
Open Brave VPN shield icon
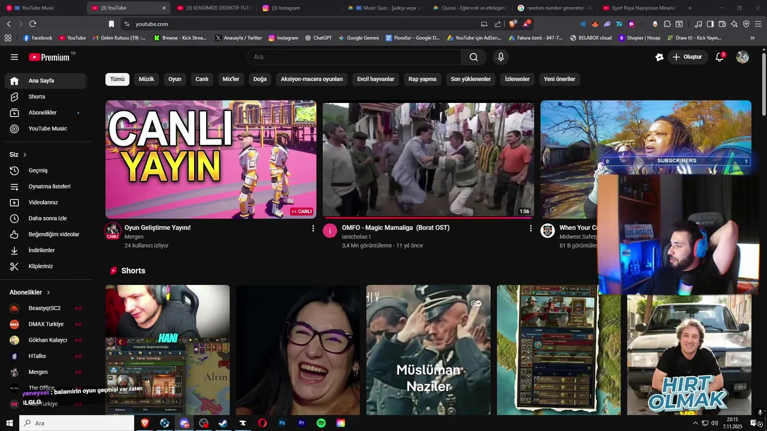click(746, 24)
